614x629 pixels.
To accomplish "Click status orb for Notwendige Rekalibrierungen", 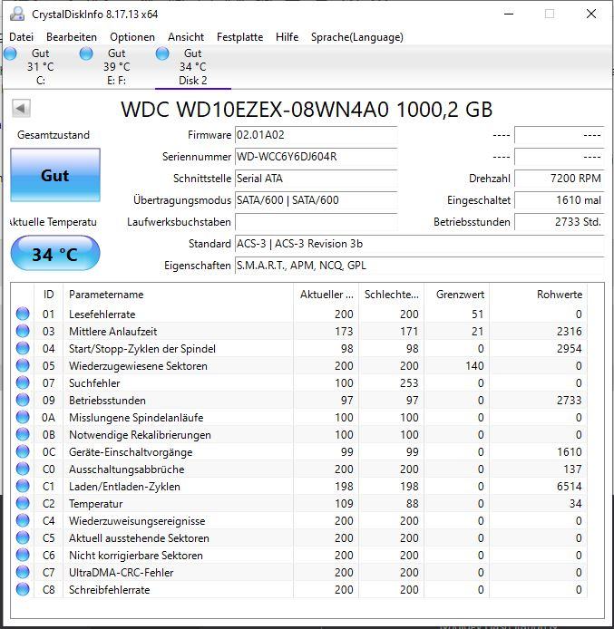I will coord(23,434).
